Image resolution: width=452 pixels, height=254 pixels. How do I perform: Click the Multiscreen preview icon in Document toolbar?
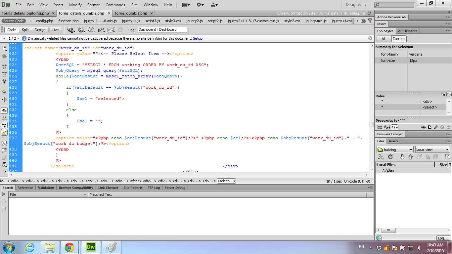pyautogui.click(x=71, y=30)
